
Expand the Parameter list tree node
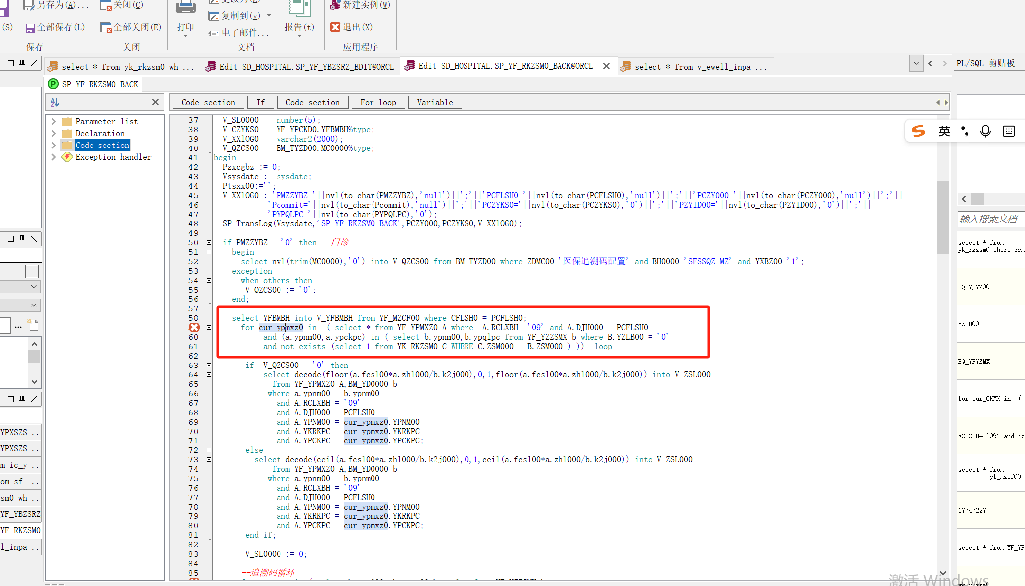[x=53, y=121]
